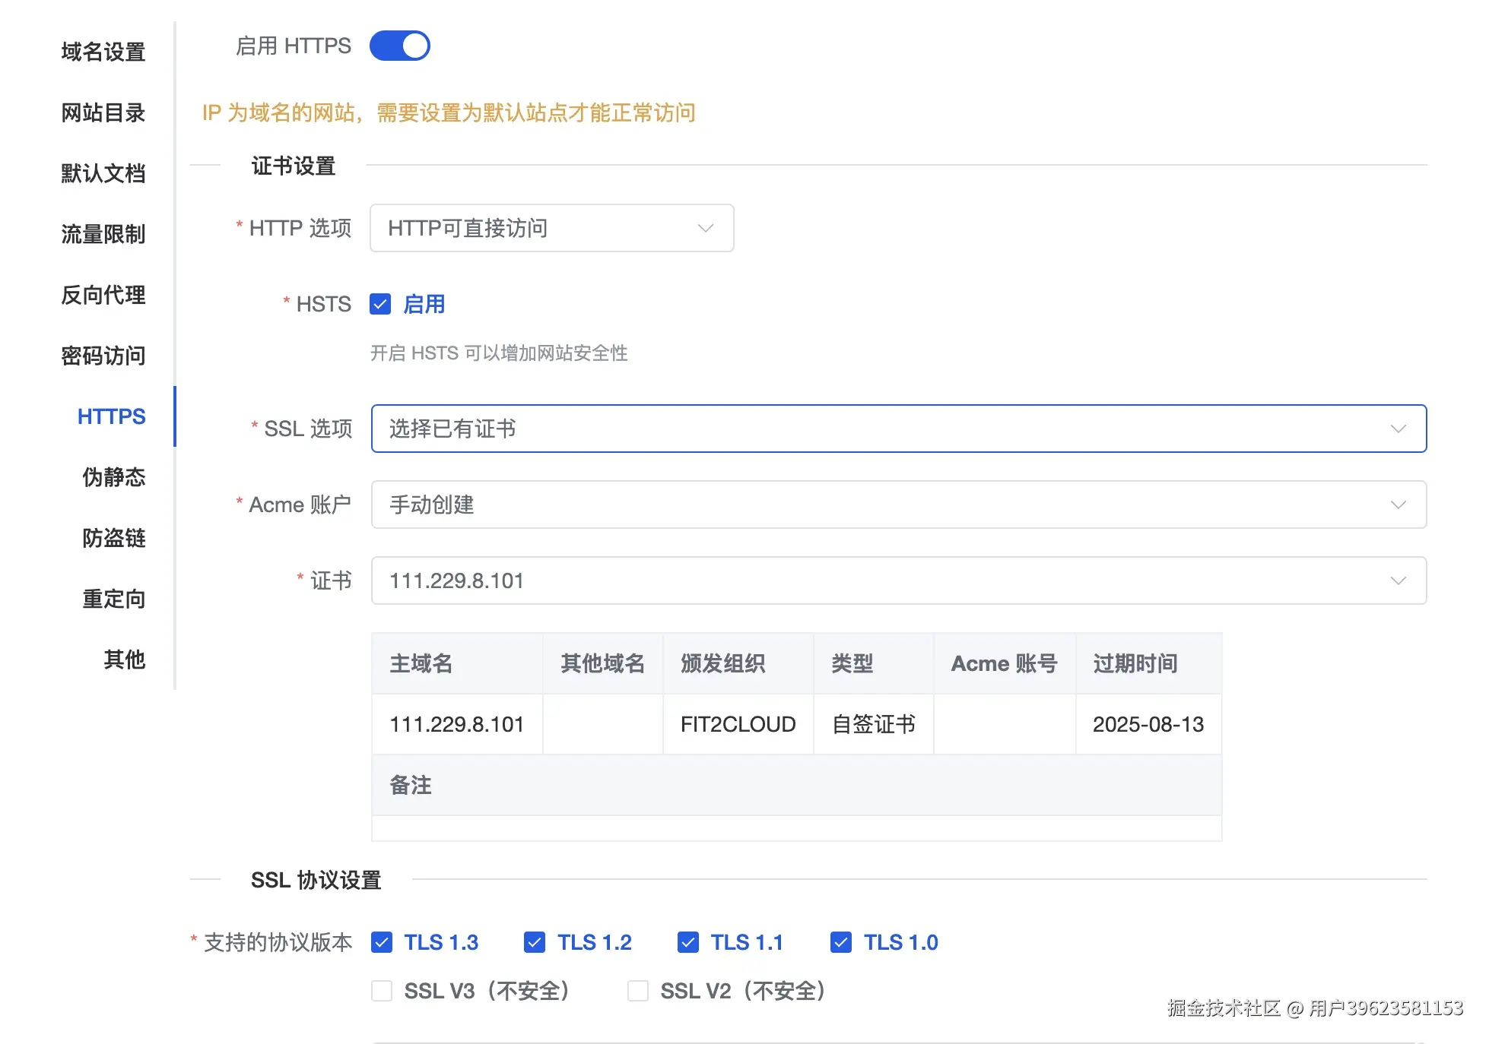Viewport: 1489px width, 1044px height.
Task: Switch to the 域名设置 tab
Action: [103, 52]
